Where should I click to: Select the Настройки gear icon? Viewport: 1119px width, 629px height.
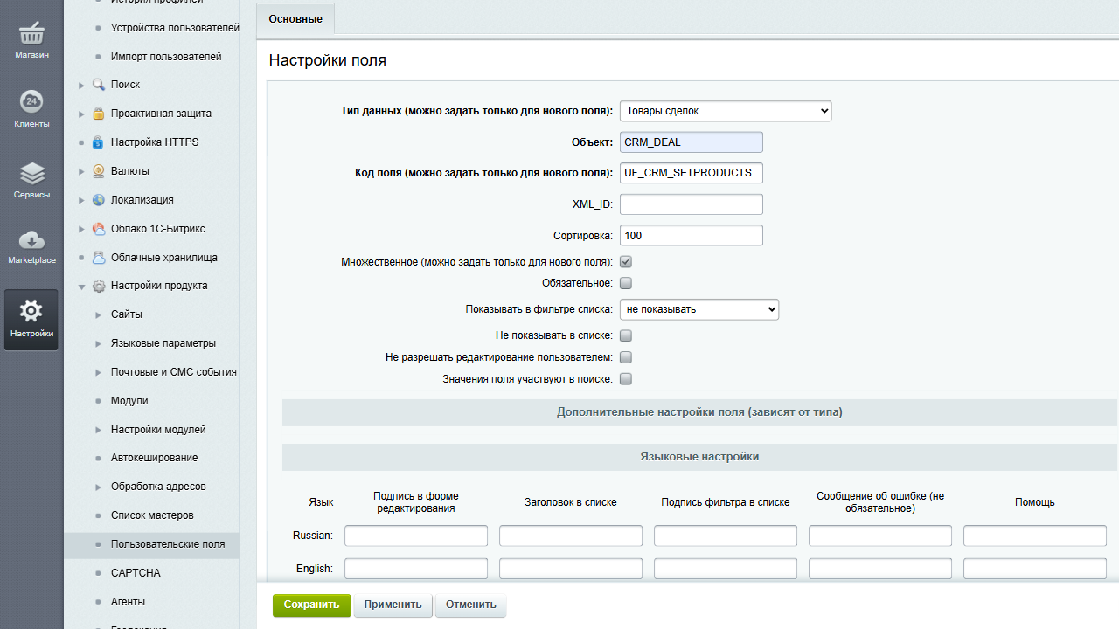pos(31,310)
